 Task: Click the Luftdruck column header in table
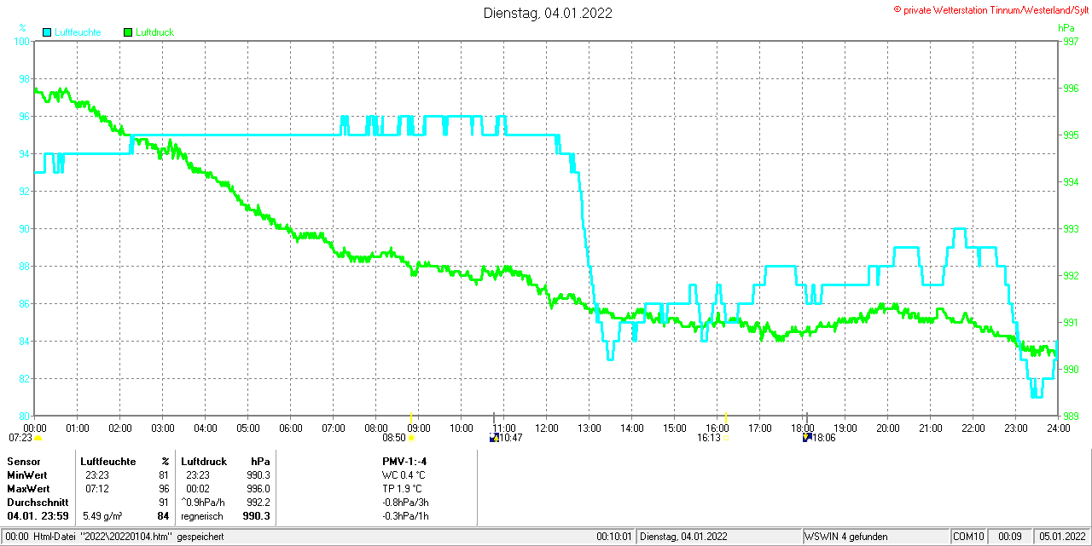tap(205, 461)
